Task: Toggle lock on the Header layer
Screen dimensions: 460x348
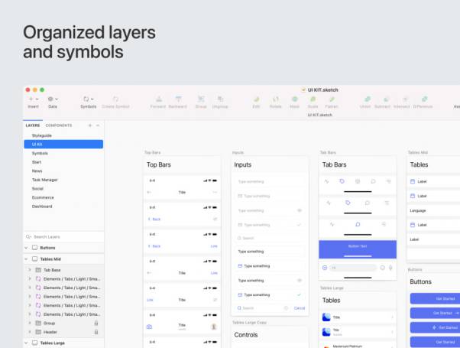Action: [x=96, y=332]
